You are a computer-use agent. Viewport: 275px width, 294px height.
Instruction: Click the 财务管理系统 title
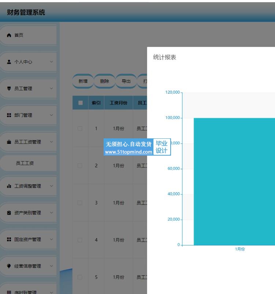tap(26, 12)
